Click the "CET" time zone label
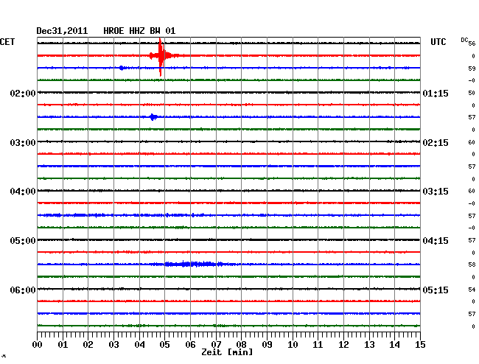The height and width of the screenshot is (364, 479). pos(7,42)
